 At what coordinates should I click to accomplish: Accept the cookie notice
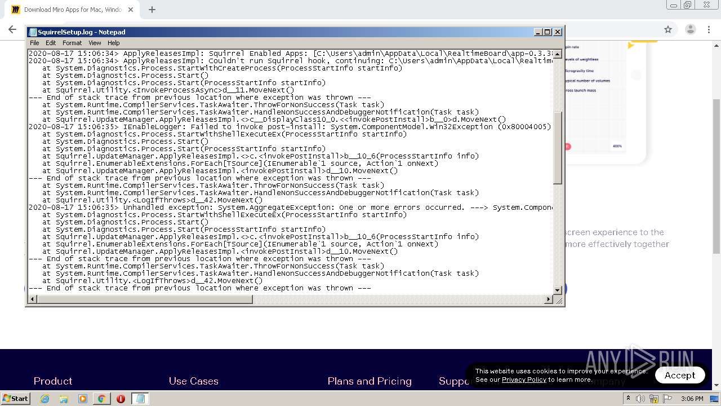pos(680,375)
